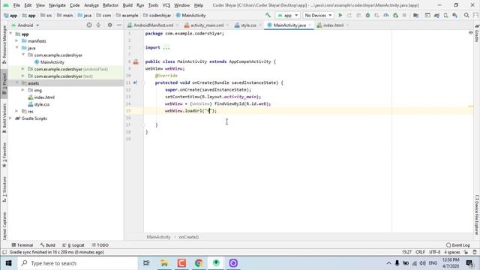This screenshot has height=270, width=480.
Task: Open the Favorites side tab
Action: [x=4, y=154]
